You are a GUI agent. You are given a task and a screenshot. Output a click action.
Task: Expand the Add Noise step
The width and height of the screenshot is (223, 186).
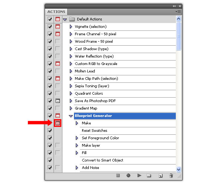pyautogui.click(x=77, y=168)
